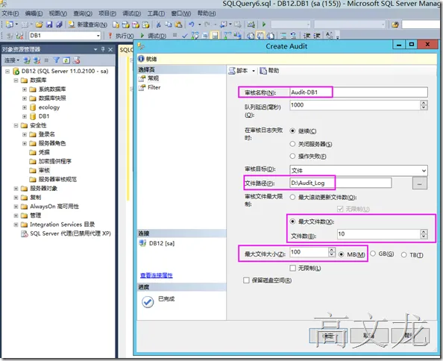443x361 pixels.
Task: Open the 视图(V) menu
Action: 58,13
